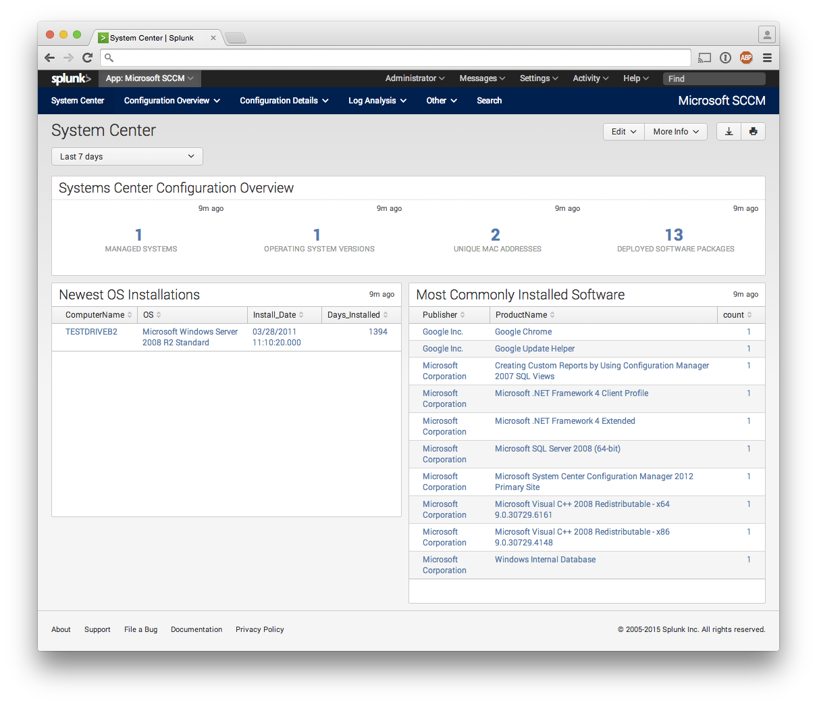The image size is (817, 705).
Task: Click the Chrome user profile icon
Action: point(766,34)
